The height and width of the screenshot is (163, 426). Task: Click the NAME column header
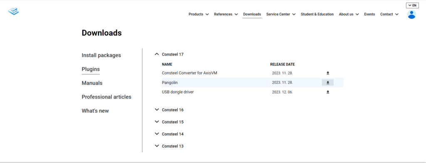[167, 64]
